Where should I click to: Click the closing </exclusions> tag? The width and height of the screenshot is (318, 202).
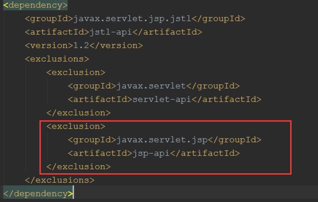(x=60, y=180)
